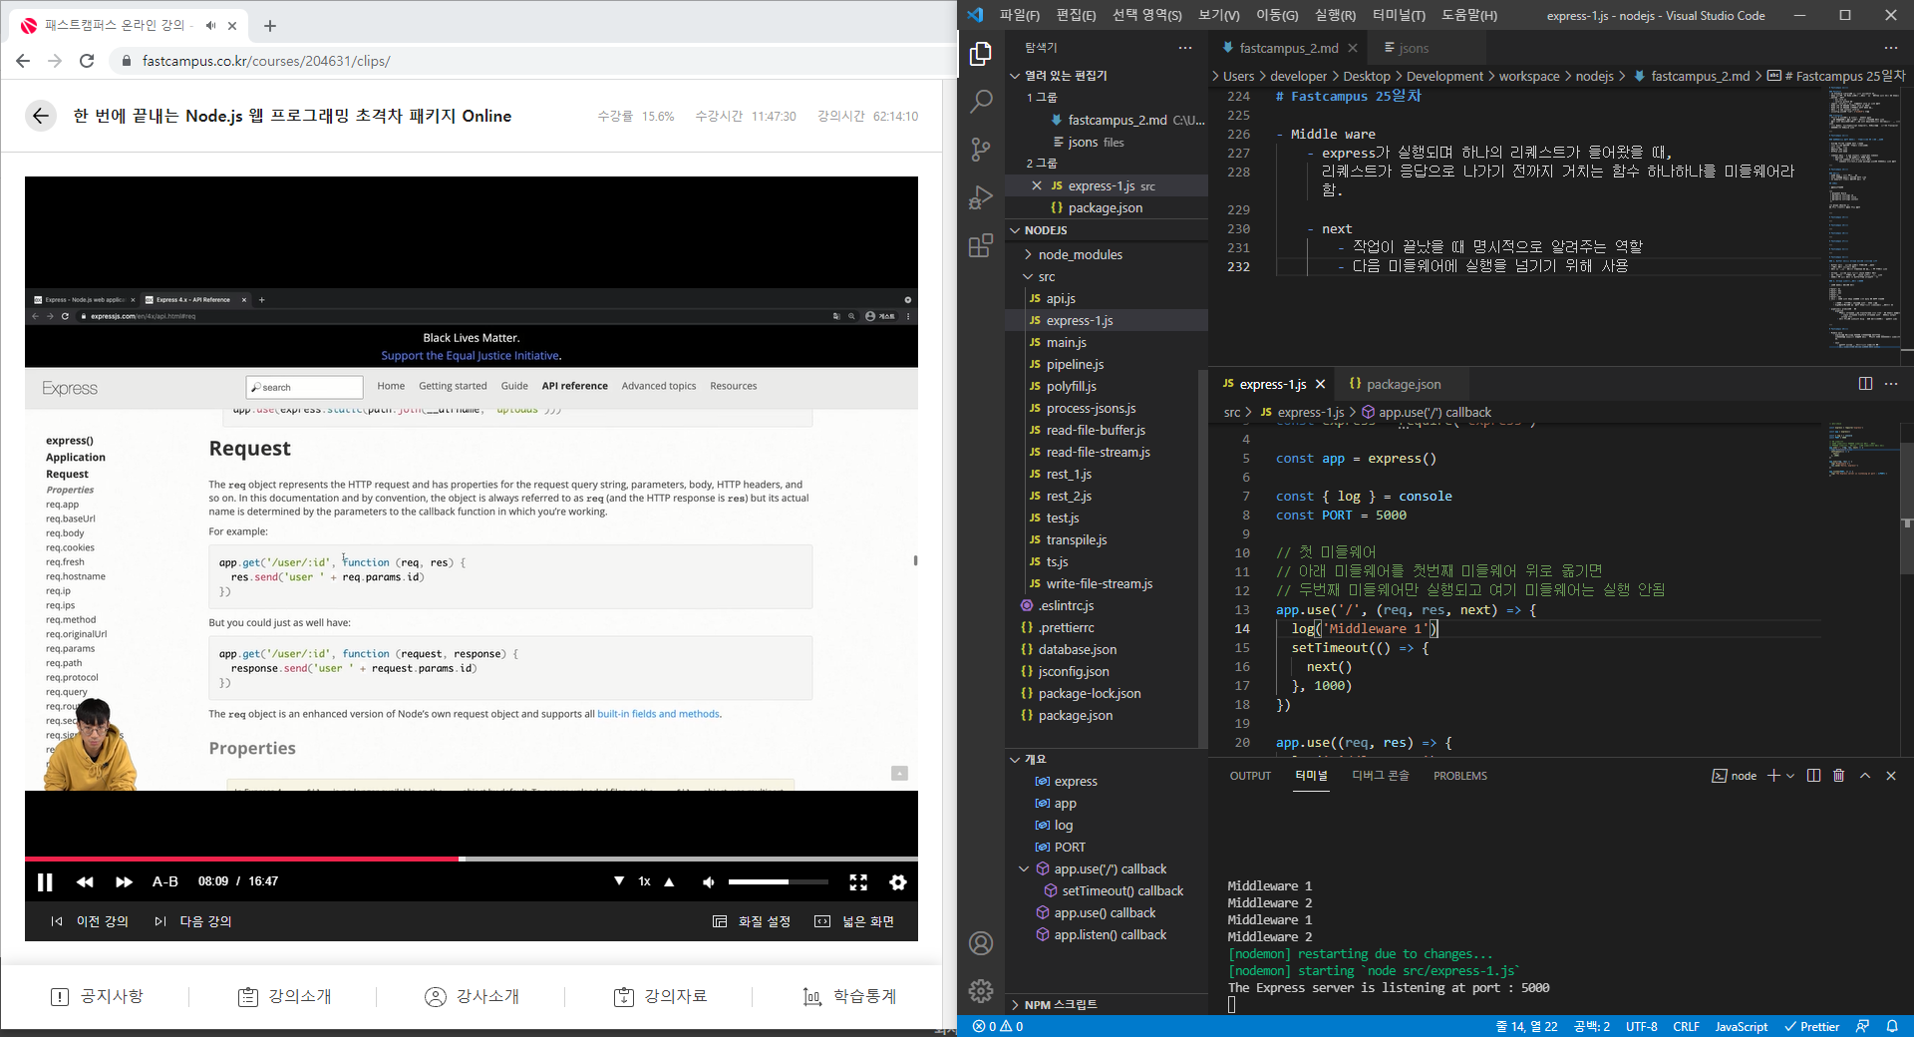This screenshot has height=1037, width=1914.
Task: Fast forward the lecture video
Action: (x=124, y=881)
